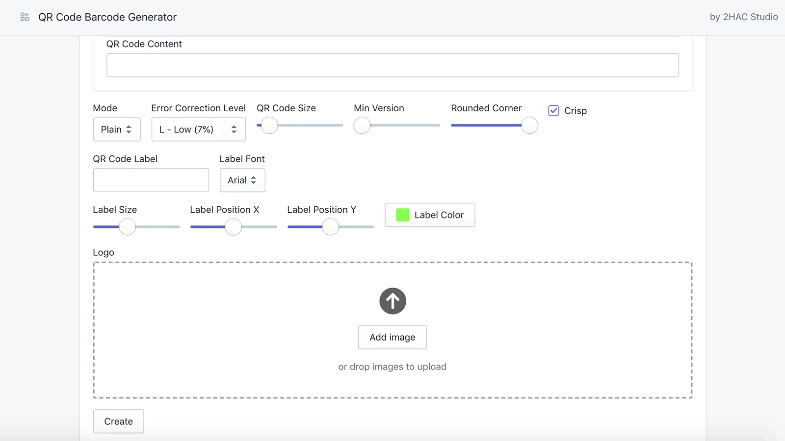The width and height of the screenshot is (785, 441).
Task: Click the QR Code Size slider handle
Action: click(269, 125)
